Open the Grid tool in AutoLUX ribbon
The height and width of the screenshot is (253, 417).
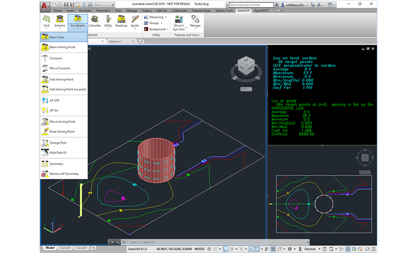pos(47,22)
